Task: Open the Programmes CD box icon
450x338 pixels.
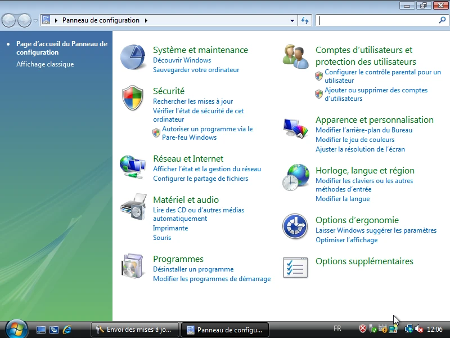Action: tap(132, 266)
